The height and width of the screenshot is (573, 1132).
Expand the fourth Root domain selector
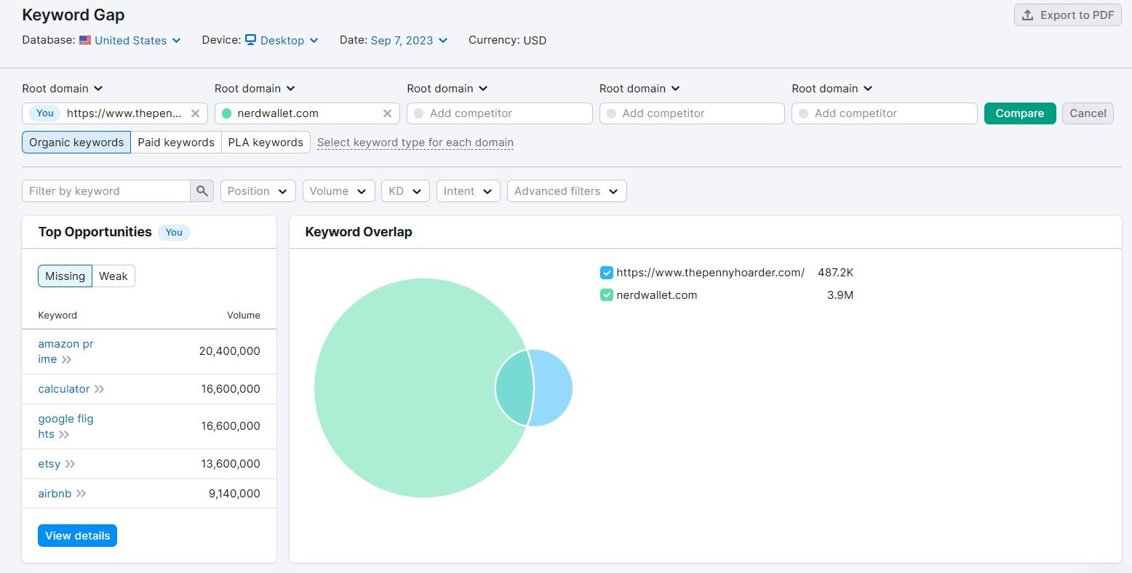point(639,89)
